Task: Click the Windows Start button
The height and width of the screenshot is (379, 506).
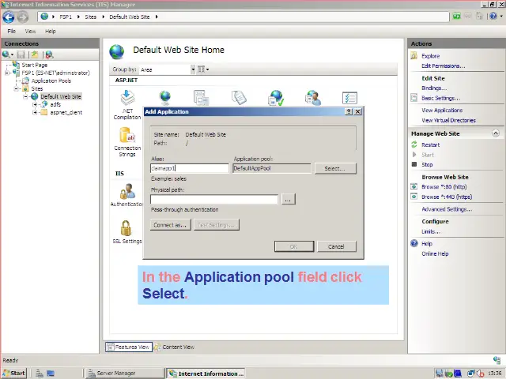Action: point(14,373)
